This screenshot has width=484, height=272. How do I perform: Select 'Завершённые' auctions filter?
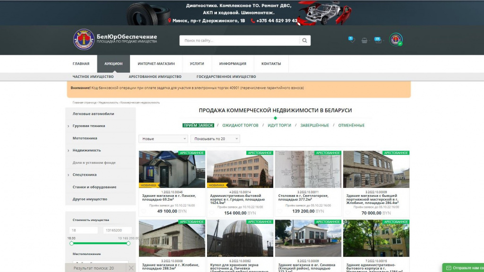[x=314, y=125]
